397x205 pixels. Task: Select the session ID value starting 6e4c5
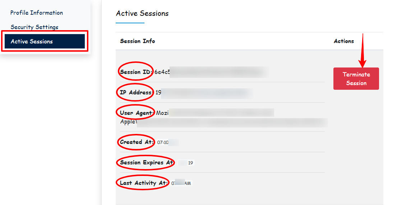tap(211, 72)
